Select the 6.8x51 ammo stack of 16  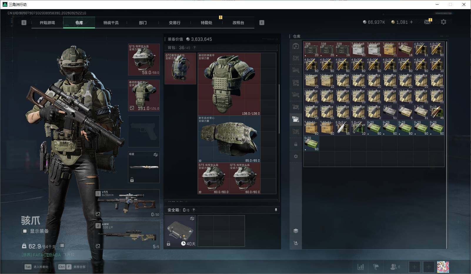(405, 49)
